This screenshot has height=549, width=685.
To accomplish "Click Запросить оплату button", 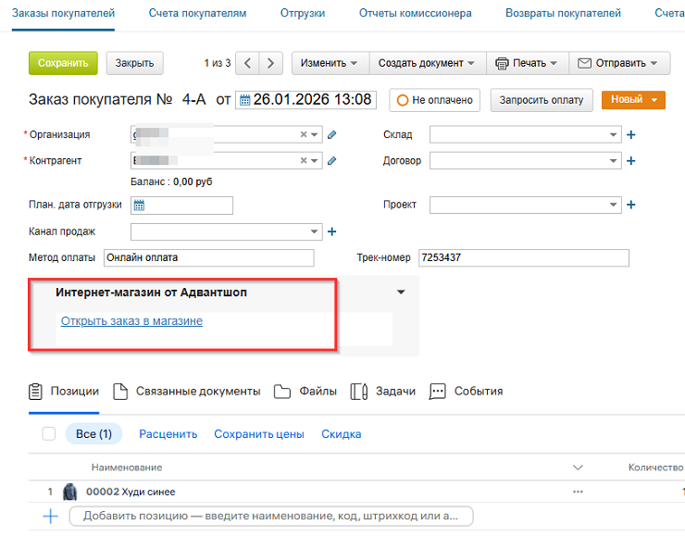I will (x=542, y=100).
